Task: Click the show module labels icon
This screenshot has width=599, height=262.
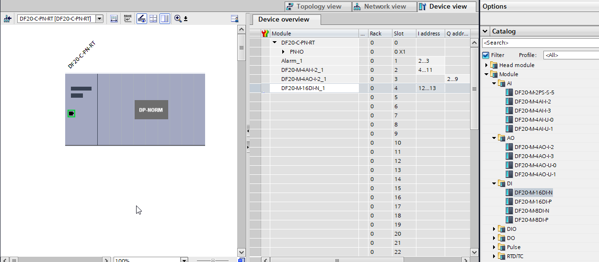Action: (142, 19)
